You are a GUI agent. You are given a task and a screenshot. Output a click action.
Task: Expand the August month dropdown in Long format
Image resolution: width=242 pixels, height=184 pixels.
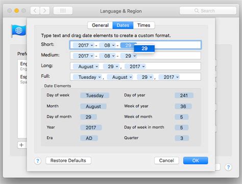tap(86, 67)
